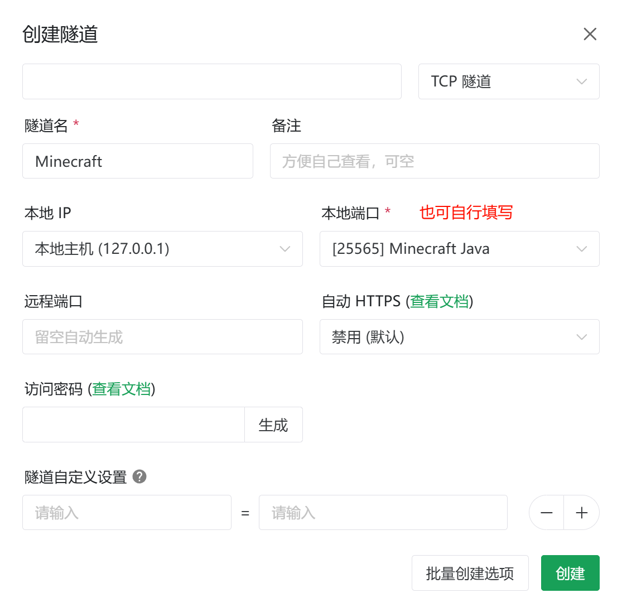Click the plus button to add custom setting

point(581,513)
